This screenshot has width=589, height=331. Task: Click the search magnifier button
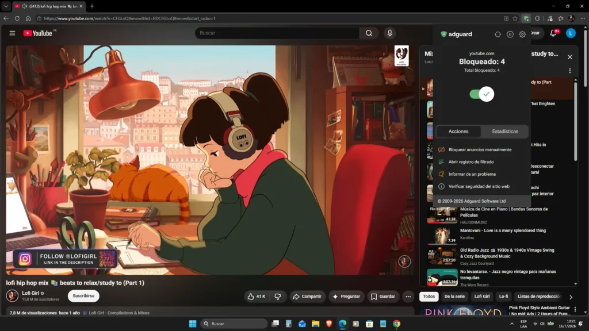[369, 33]
